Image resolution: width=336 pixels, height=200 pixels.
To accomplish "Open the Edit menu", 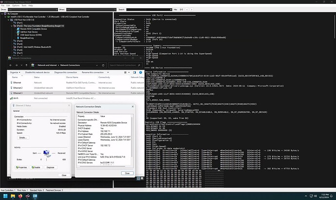I will tap(8, 5).
